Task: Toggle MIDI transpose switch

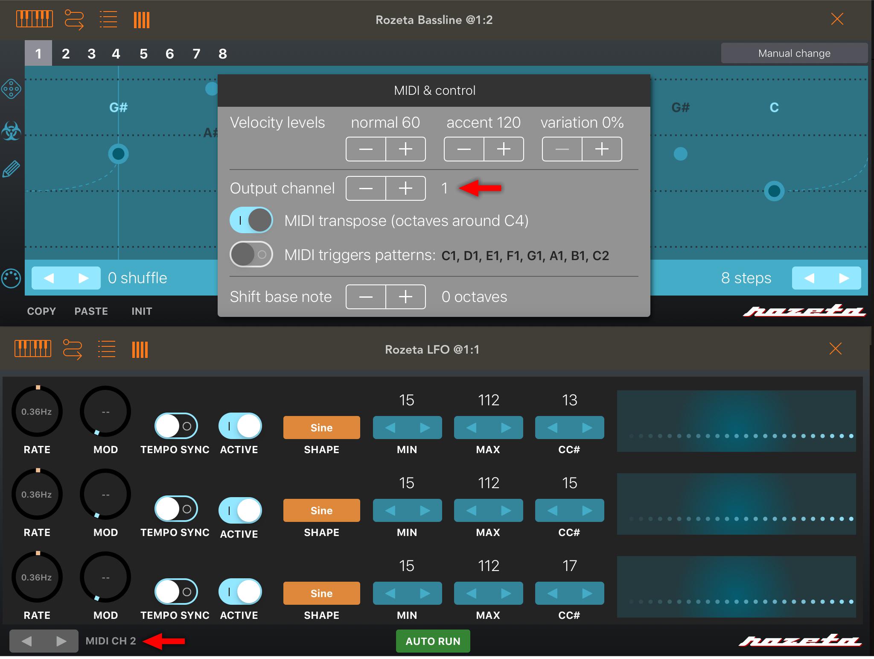Action: click(x=251, y=220)
